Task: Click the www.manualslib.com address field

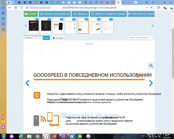Action: click(40, 8)
